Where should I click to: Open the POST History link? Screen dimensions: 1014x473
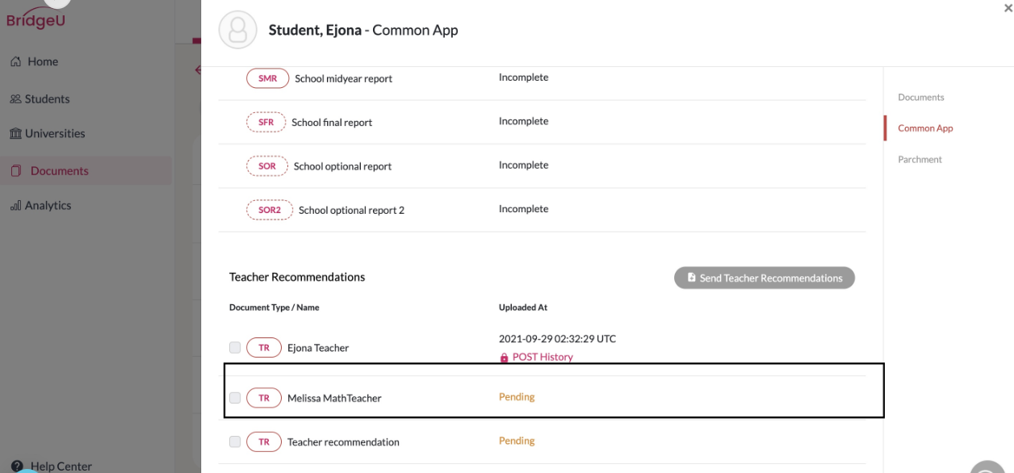point(543,357)
